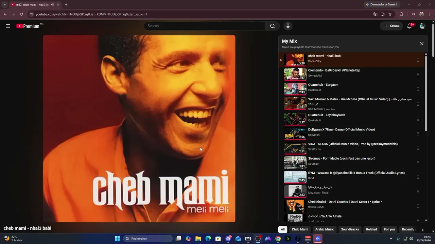
Task: Open Chrome three-dot menu
Action: [430, 14]
